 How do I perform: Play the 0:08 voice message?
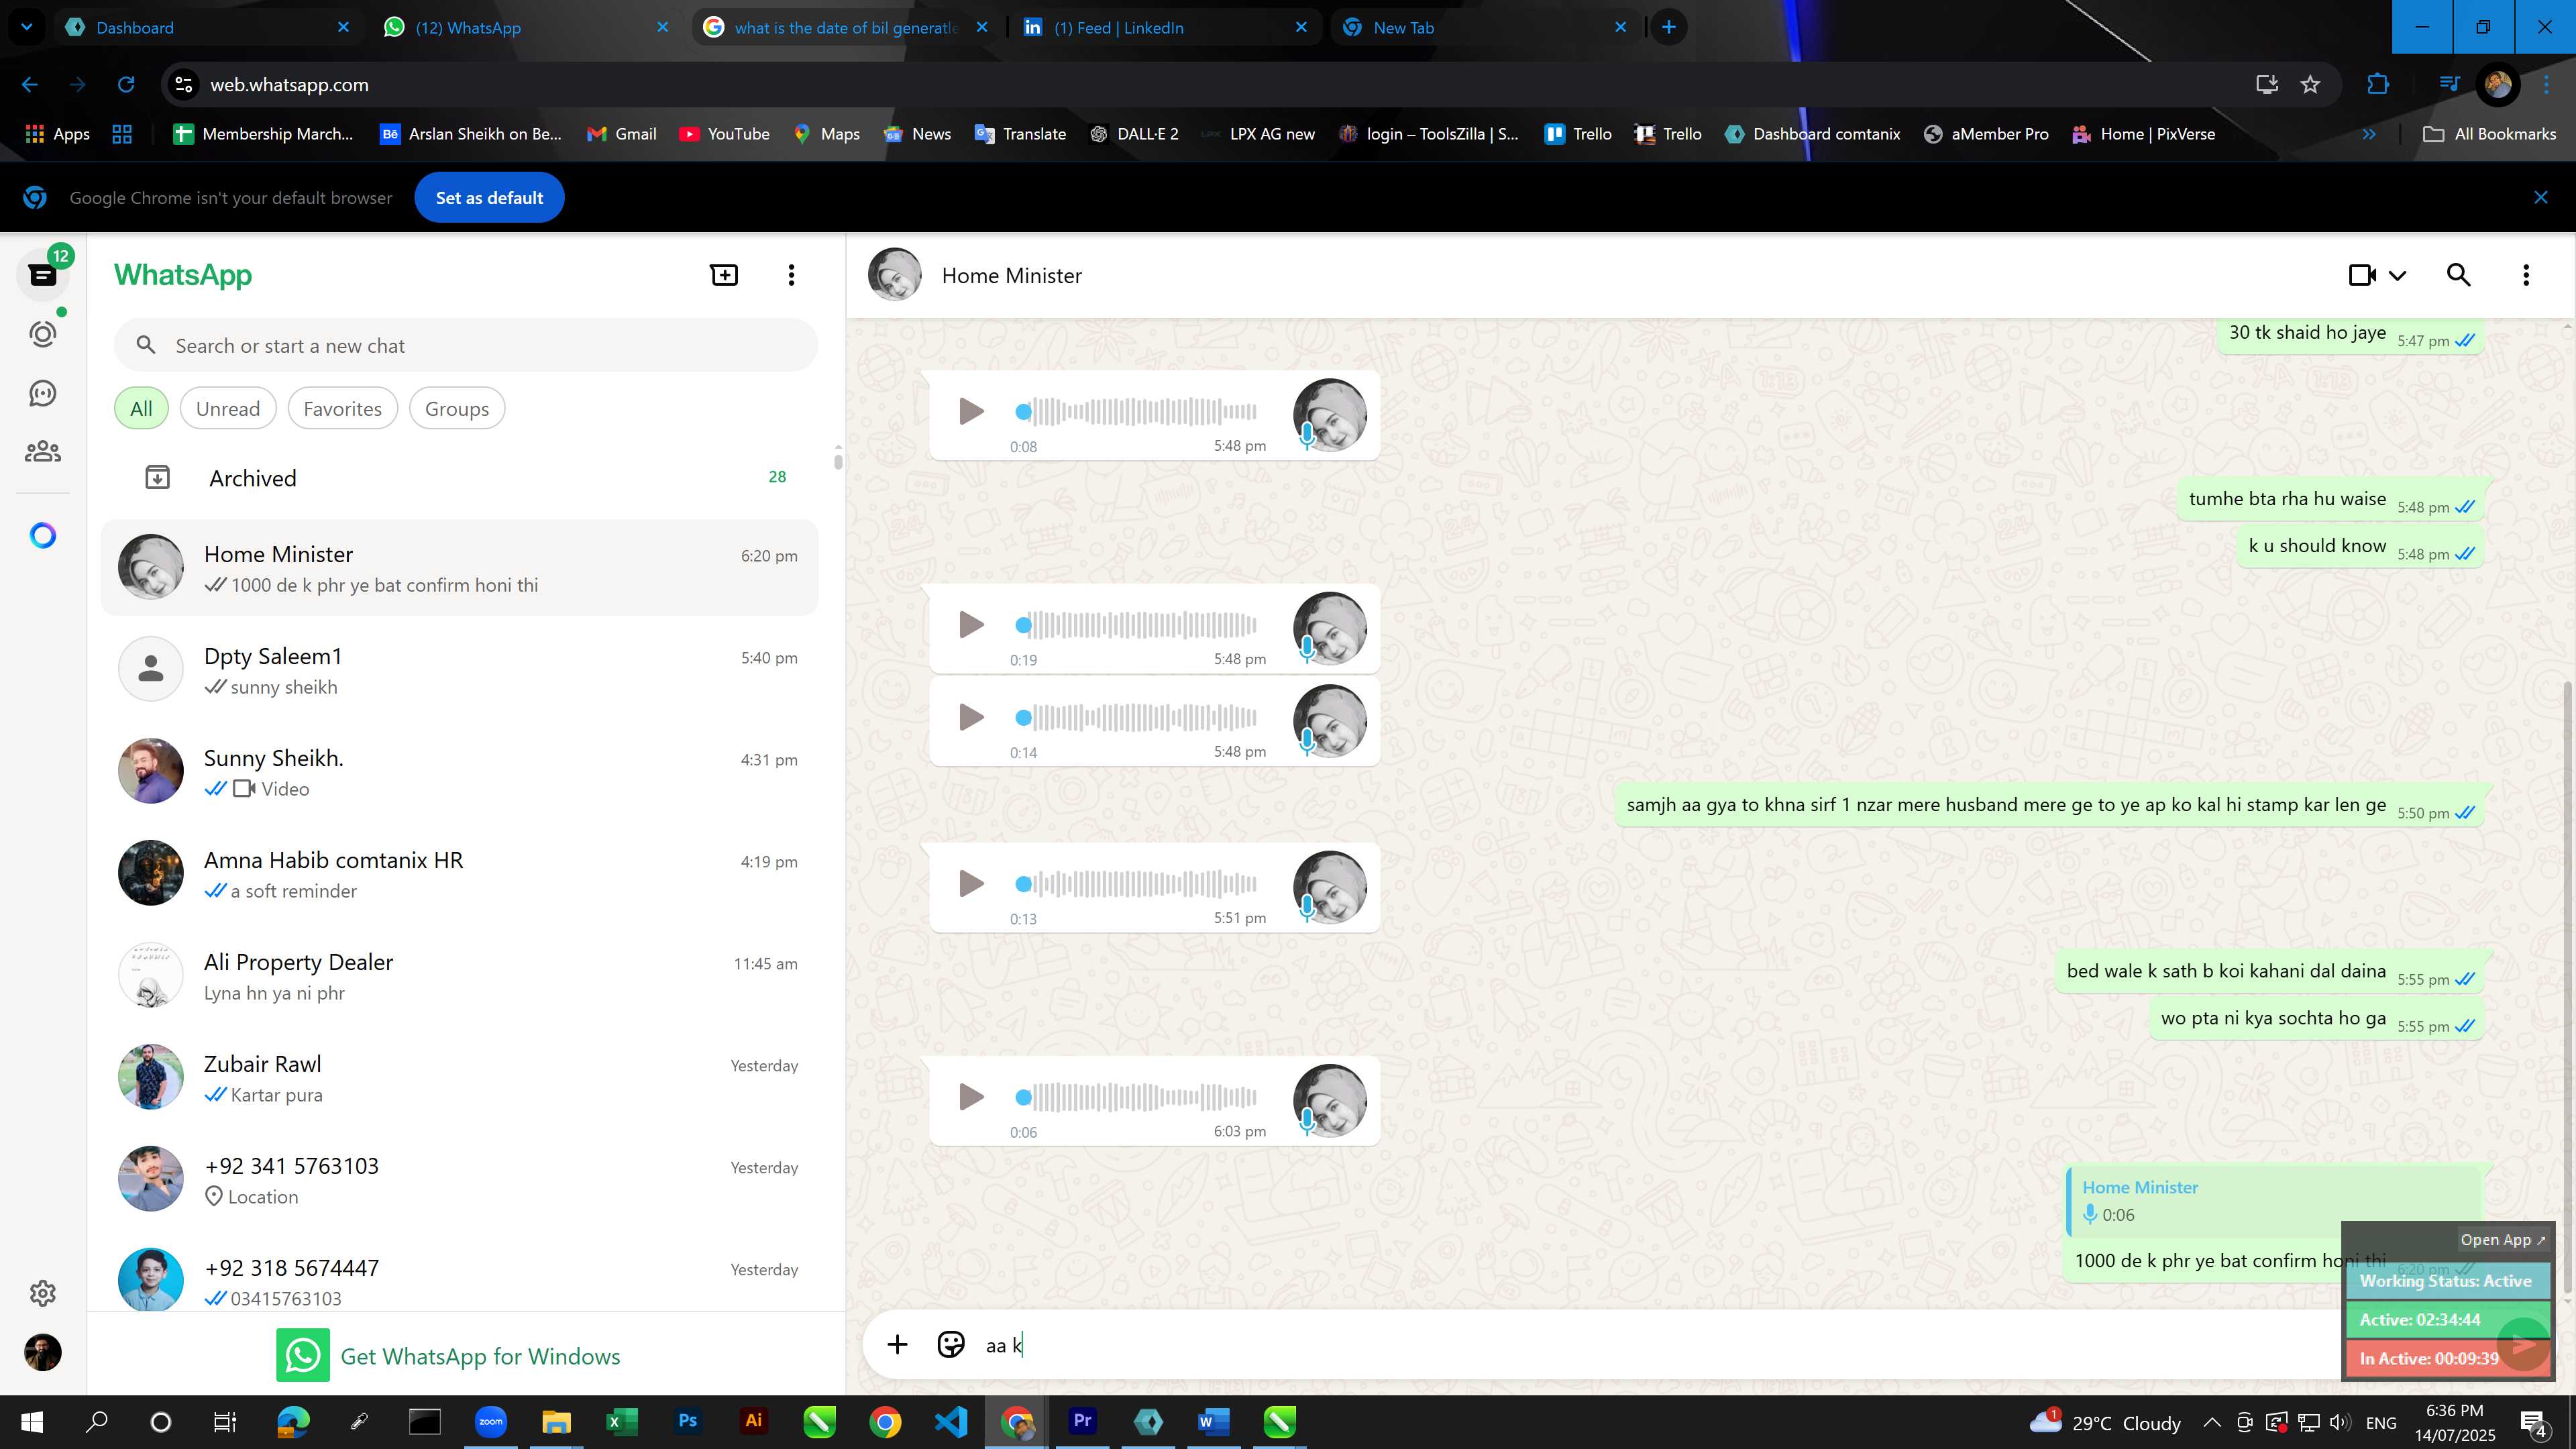tap(971, 411)
